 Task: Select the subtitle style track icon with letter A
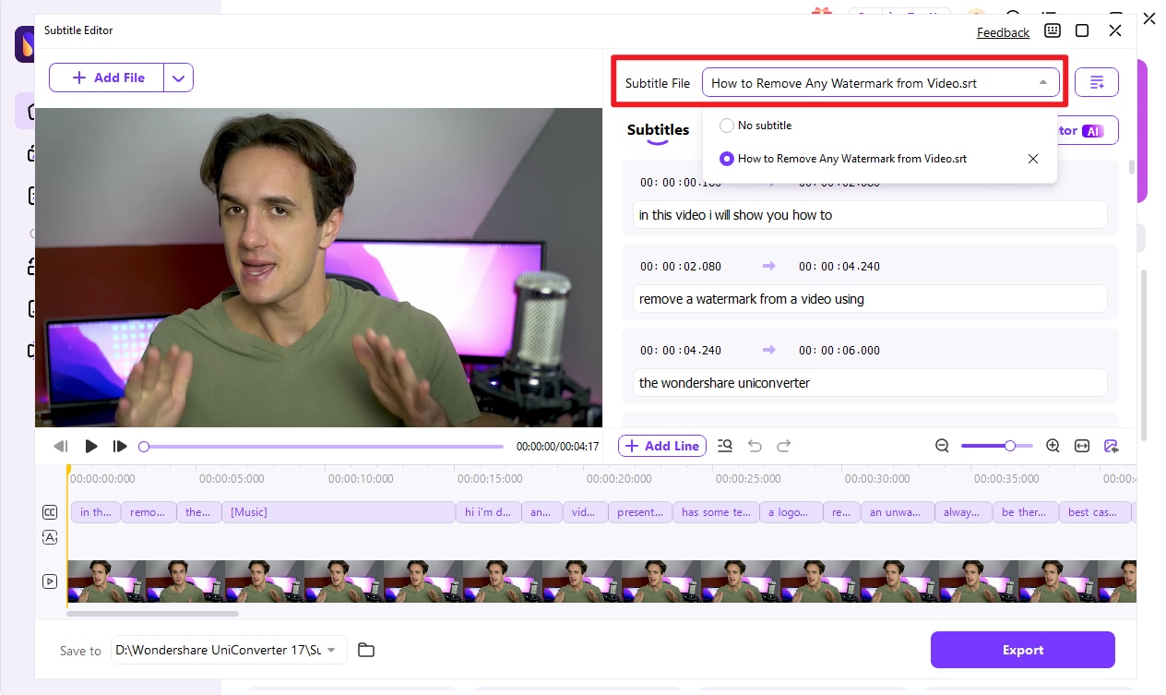[50, 536]
